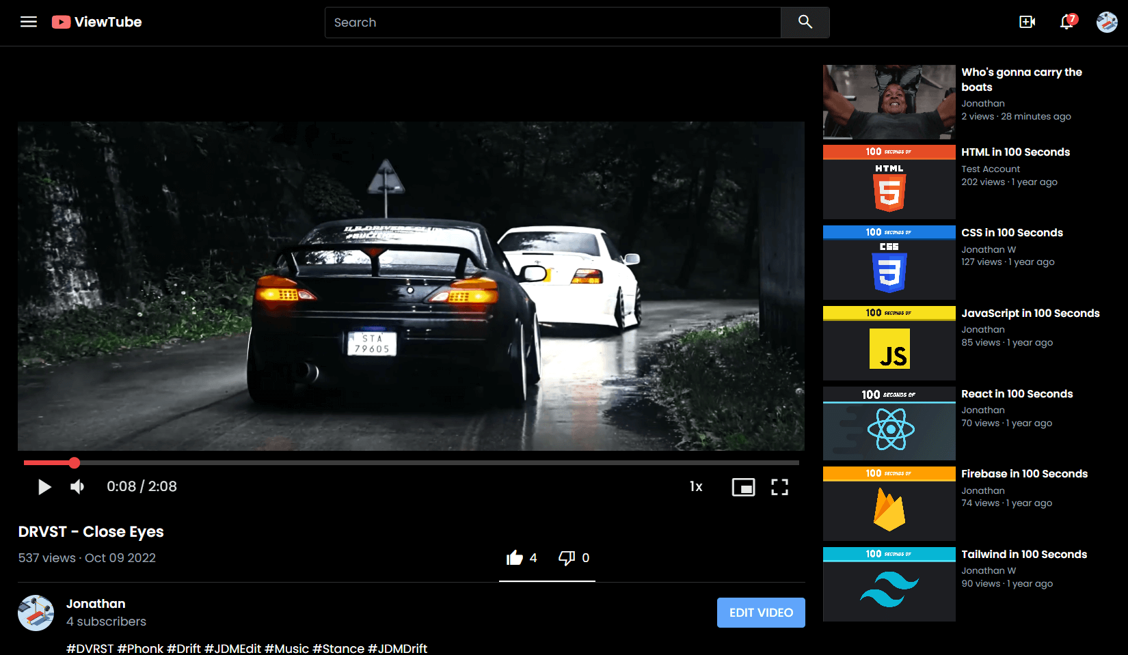
Task: Click the main video frame
Action: click(411, 286)
